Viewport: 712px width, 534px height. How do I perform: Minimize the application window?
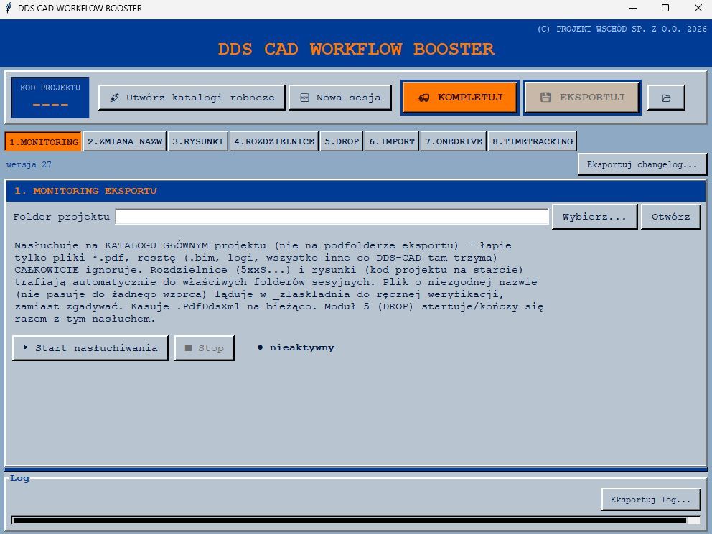click(633, 8)
